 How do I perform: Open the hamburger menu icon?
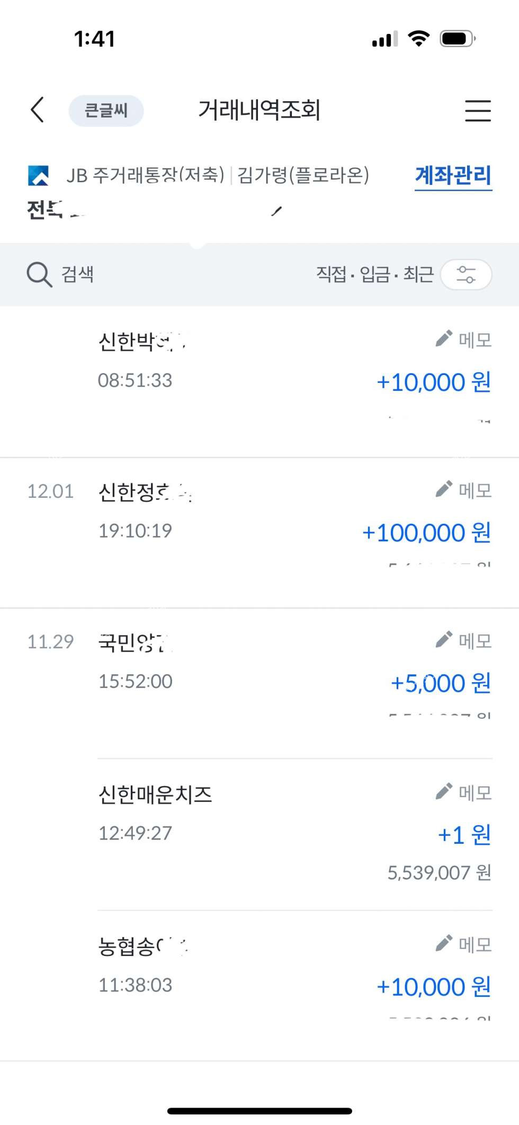point(478,111)
